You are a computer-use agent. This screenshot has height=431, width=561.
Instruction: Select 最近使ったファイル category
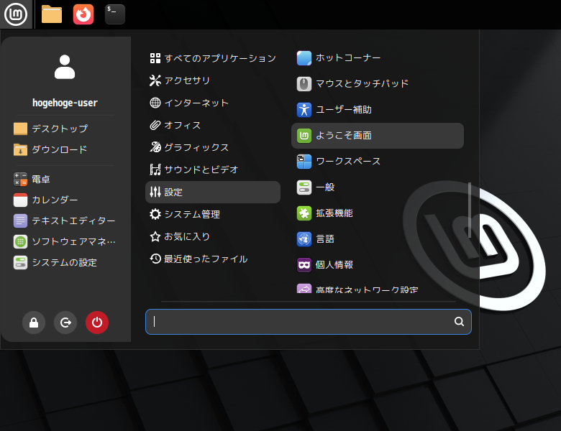pyautogui.click(x=212, y=259)
